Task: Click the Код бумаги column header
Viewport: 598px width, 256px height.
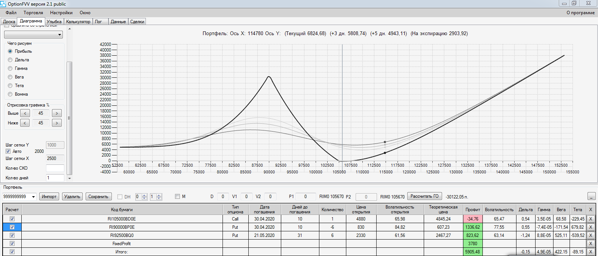Action: (x=122, y=210)
